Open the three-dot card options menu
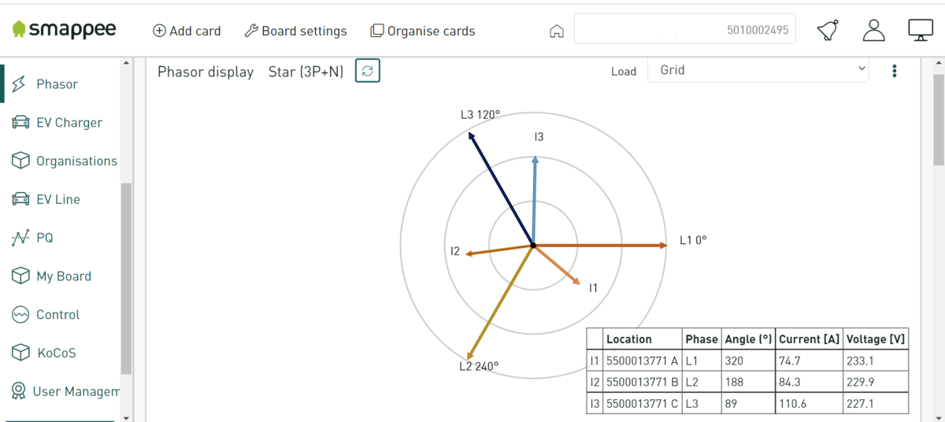The width and height of the screenshot is (945, 422). [895, 71]
